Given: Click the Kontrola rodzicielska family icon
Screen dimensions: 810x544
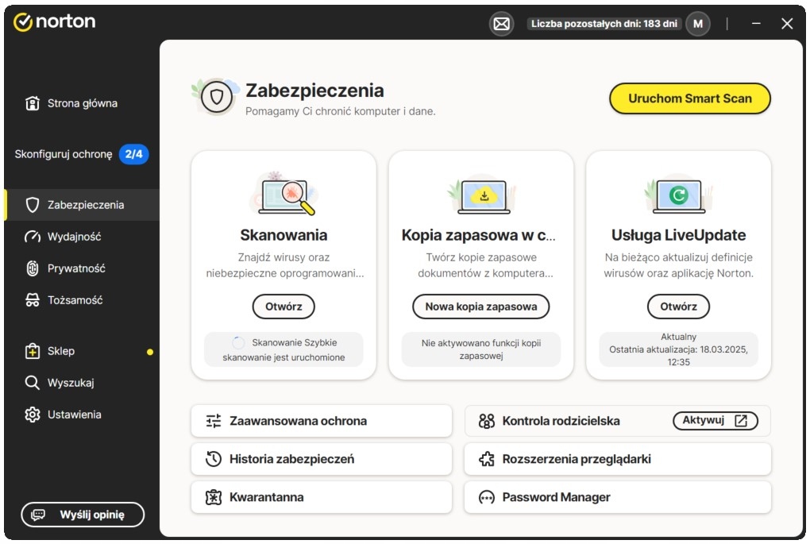Looking at the screenshot, I should click(487, 421).
